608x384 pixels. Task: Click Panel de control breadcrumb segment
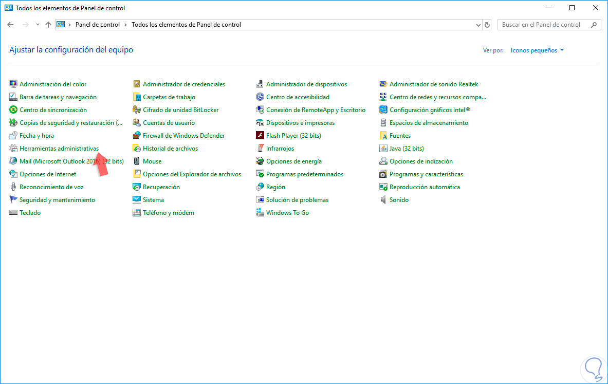point(97,25)
